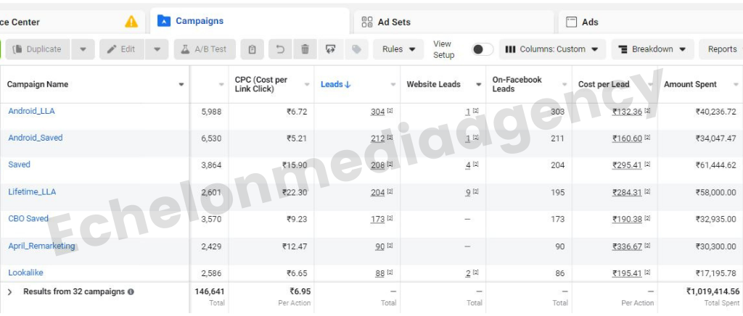Sort by the Leads column header
743x316 pixels.
point(335,84)
